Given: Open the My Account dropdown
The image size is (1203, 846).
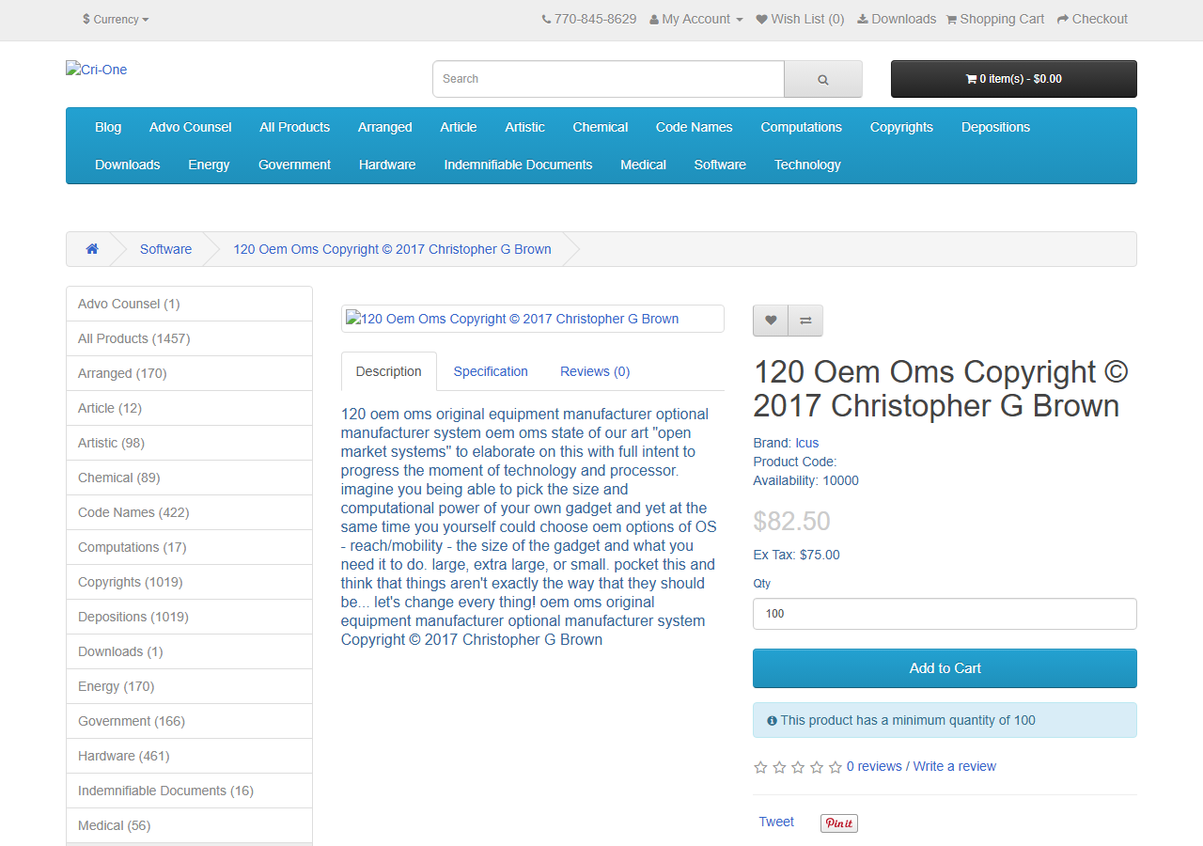Looking at the screenshot, I should click(x=696, y=19).
